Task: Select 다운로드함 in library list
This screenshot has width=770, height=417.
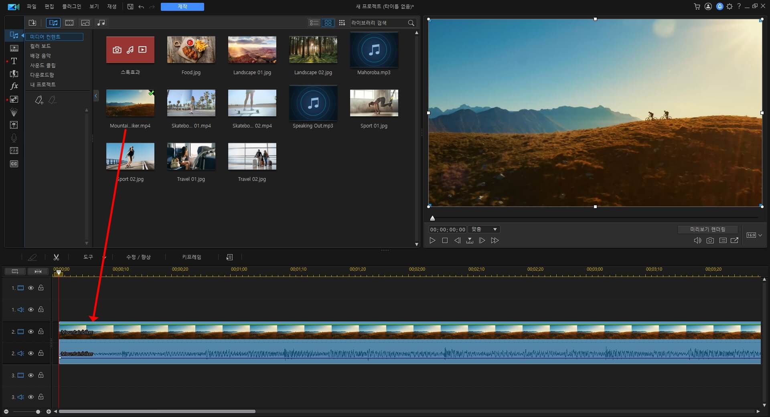Action: pos(42,75)
